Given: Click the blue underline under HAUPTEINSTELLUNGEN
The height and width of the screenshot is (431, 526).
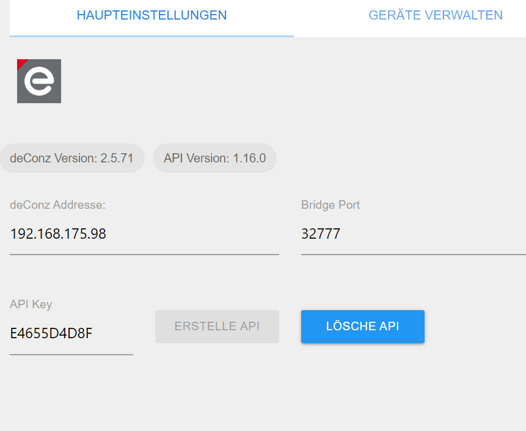Looking at the screenshot, I should click(x=151, y=37).
